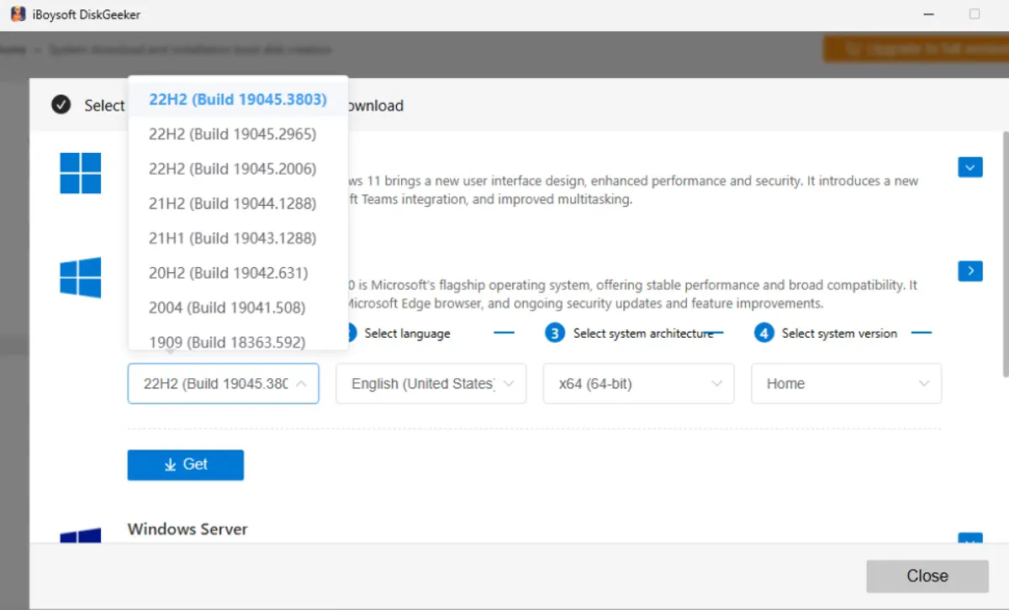Click the Windows 11 logo icon
Image resolution: width=1009 pixels, height=610 pixels.
(x=80, y=173)
